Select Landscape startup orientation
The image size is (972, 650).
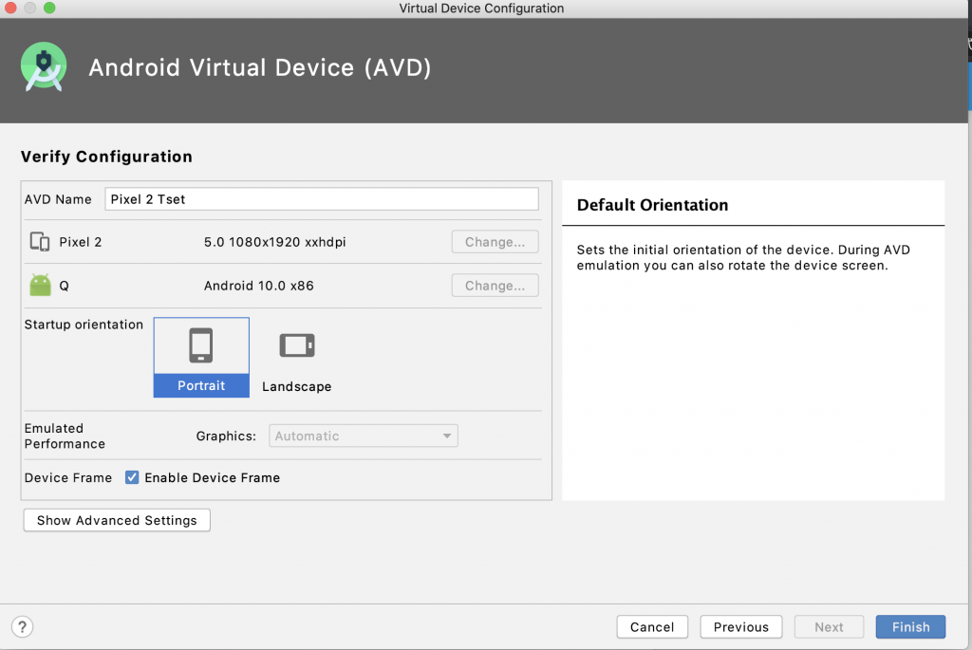(x=297, y=358)
